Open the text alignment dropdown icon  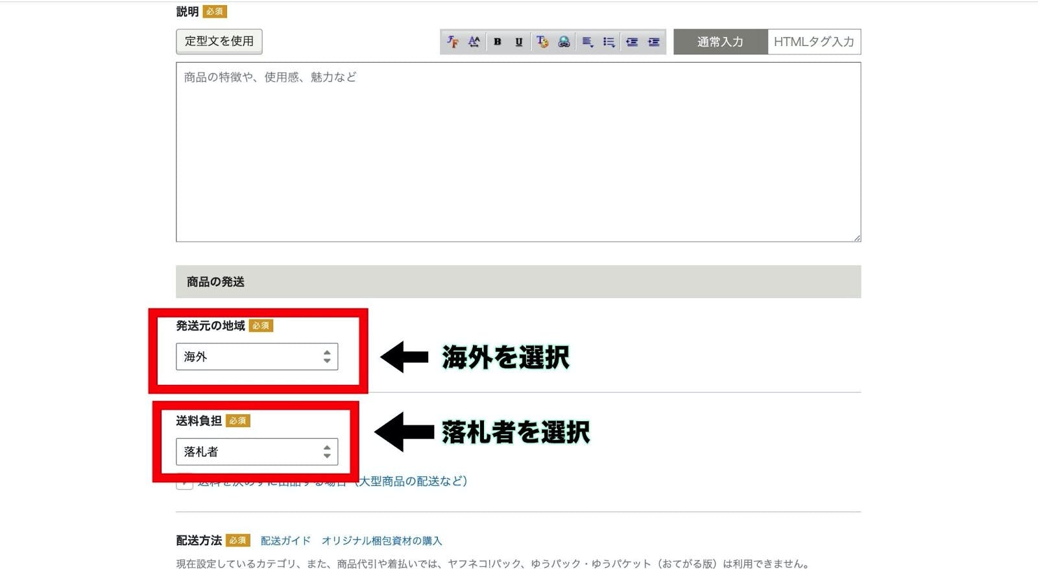587,42
